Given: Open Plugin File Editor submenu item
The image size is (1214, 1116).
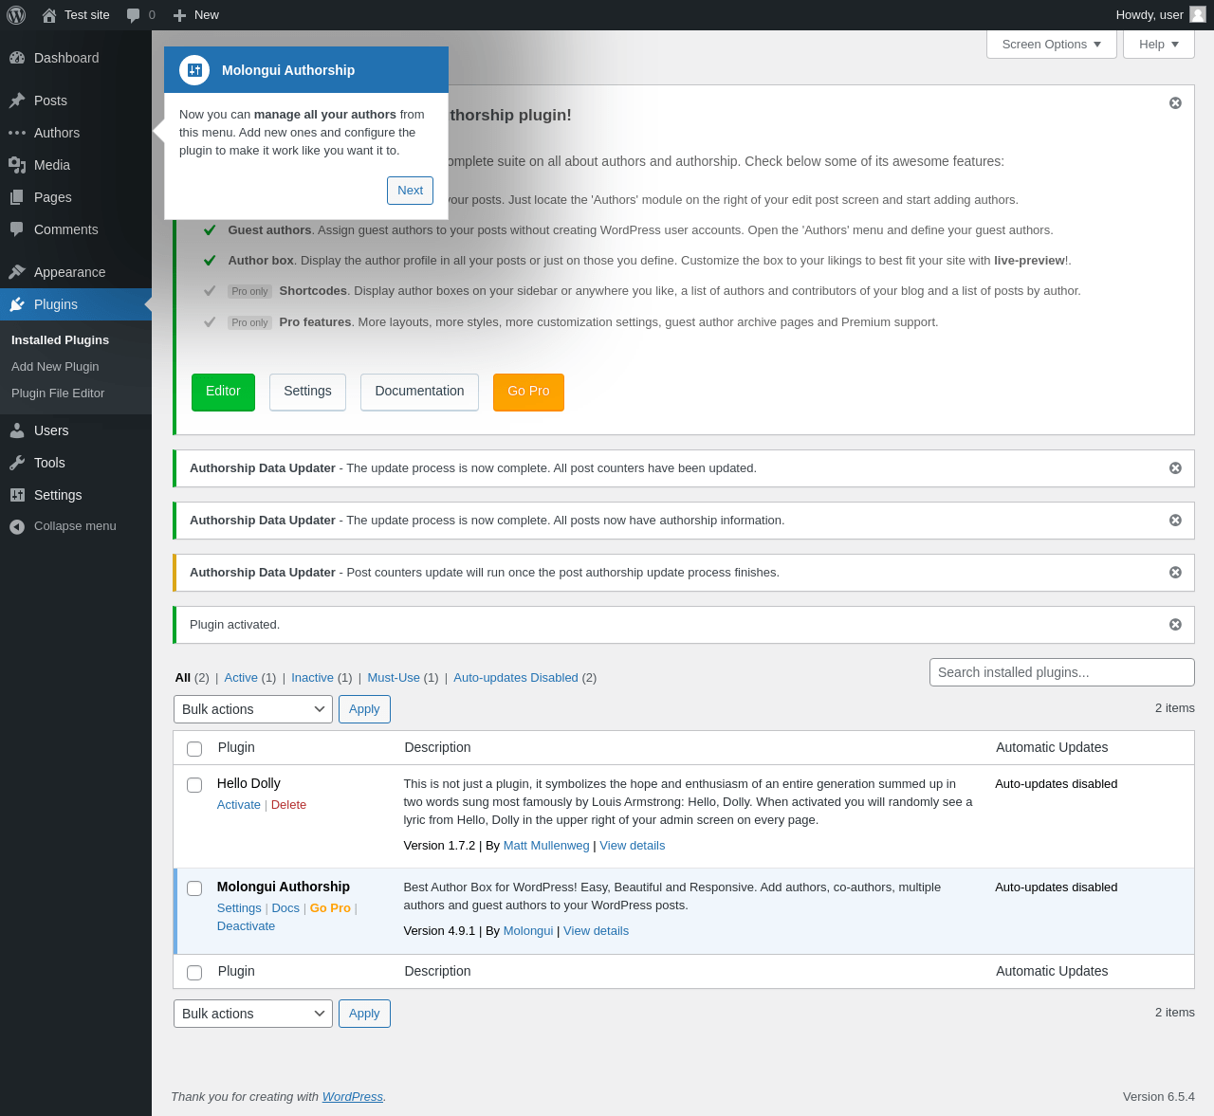Looking at the screenshot, I should 58,393.
